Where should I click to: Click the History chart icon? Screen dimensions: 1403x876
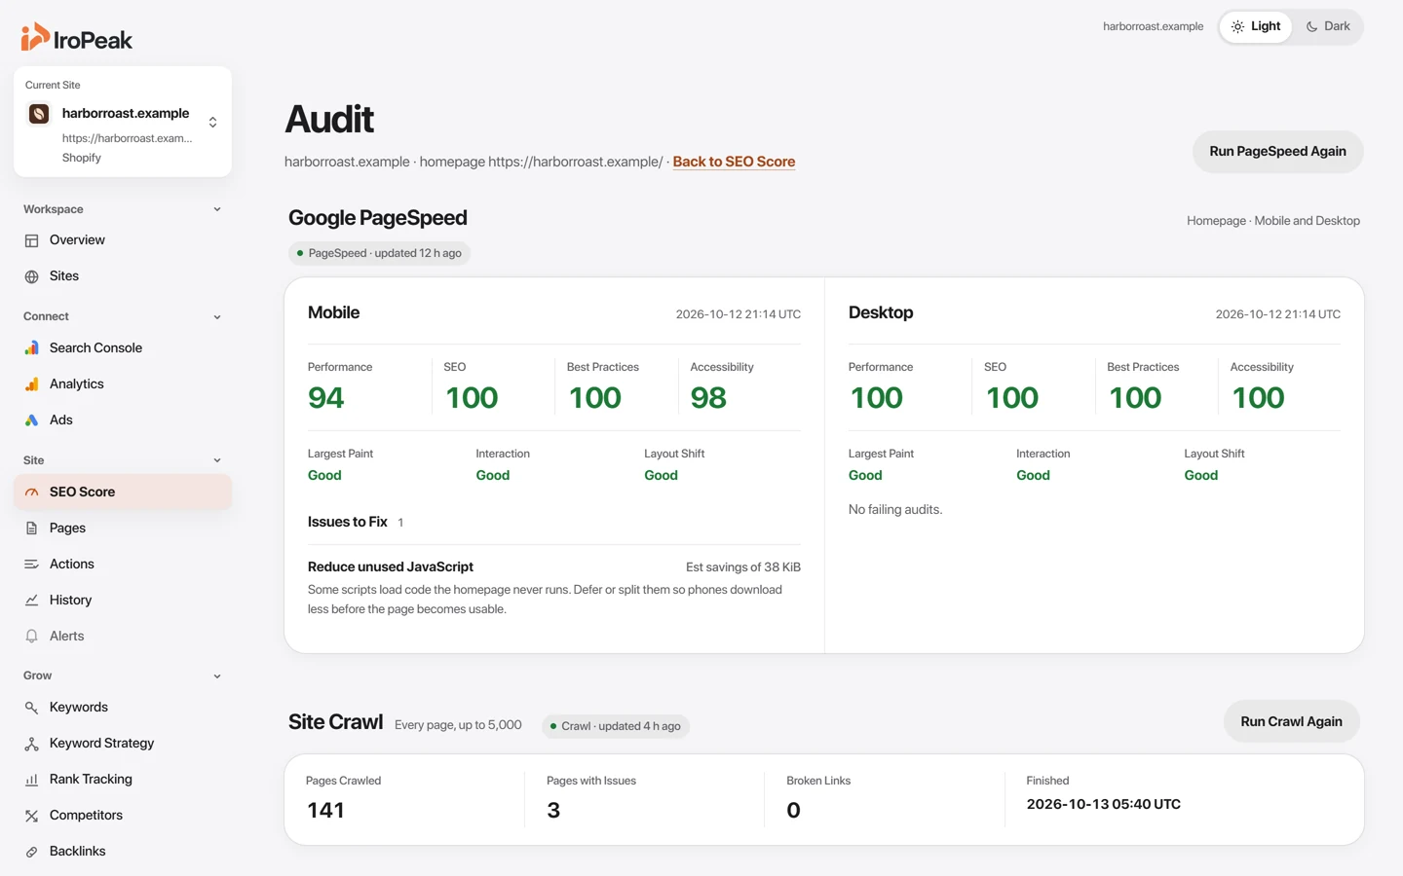(31, 601)
